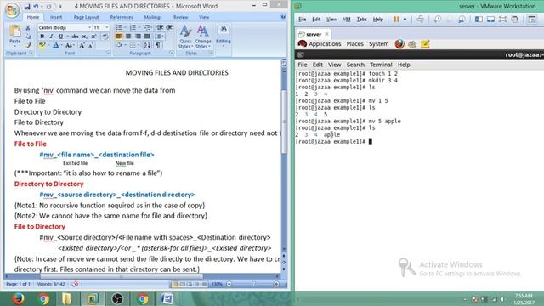Switch to the Insert ribbon tab
This screenshot has height=306, width=544.
(x=56, y=17)
